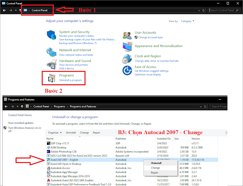Expand Control Panel address bar history dropdown

pyautogui.click(x=199, y=10)
